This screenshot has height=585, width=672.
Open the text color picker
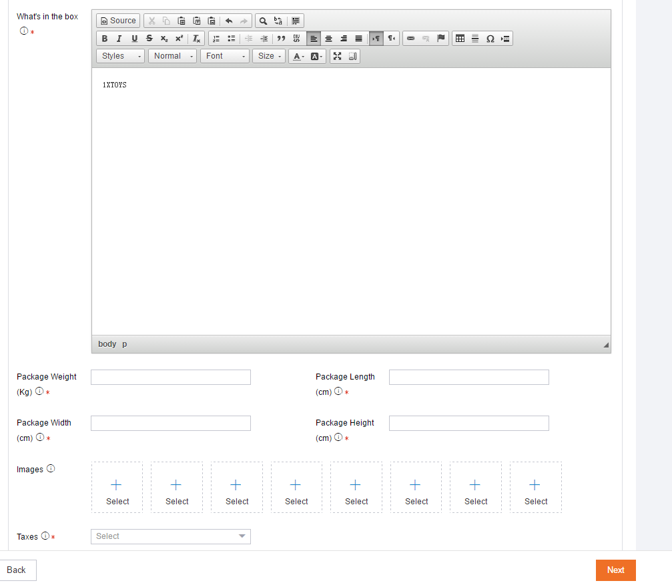point(298,56)
